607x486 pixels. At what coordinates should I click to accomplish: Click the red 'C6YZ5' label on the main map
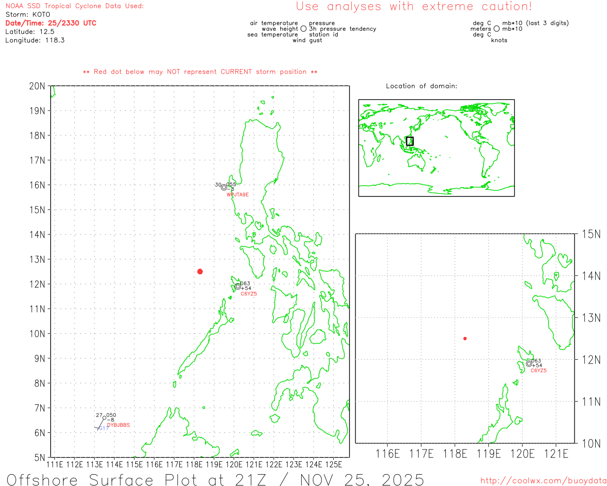249,294
